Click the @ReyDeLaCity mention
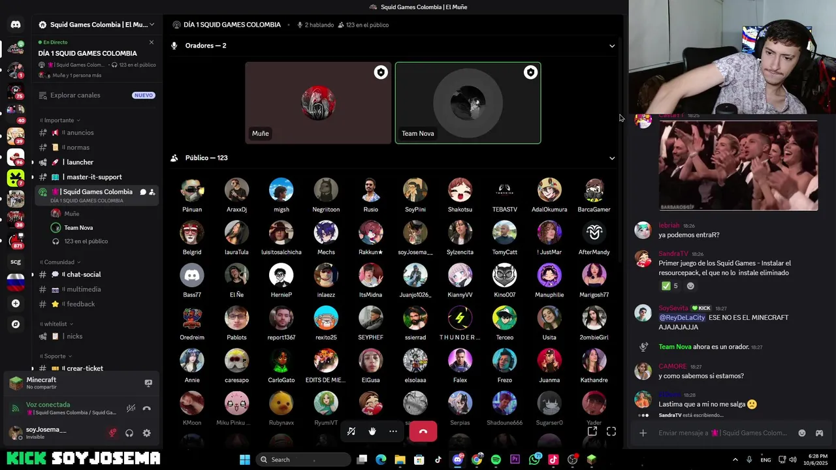Screen dimensions: 836x470 [682, 318]
